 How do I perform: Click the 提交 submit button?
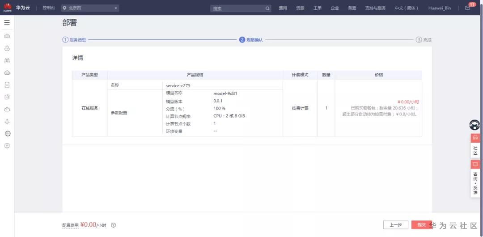(422, 225)
